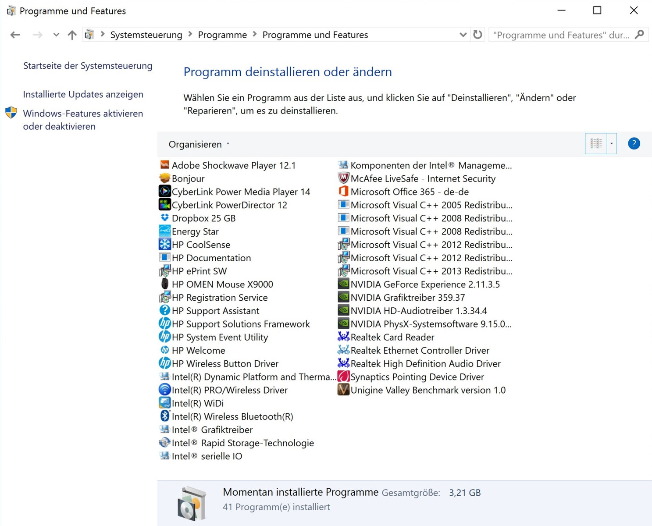652x526 pixels.
Task: Select the Intel Rapid Storage-Technologie icon
Action: coord(164,443)
